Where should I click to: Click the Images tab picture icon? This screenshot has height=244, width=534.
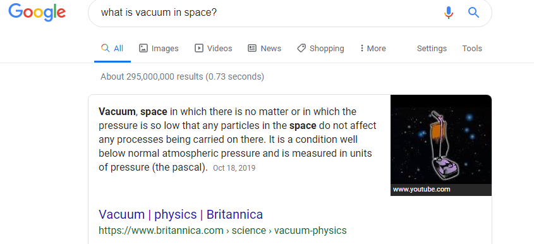point(143,48)
